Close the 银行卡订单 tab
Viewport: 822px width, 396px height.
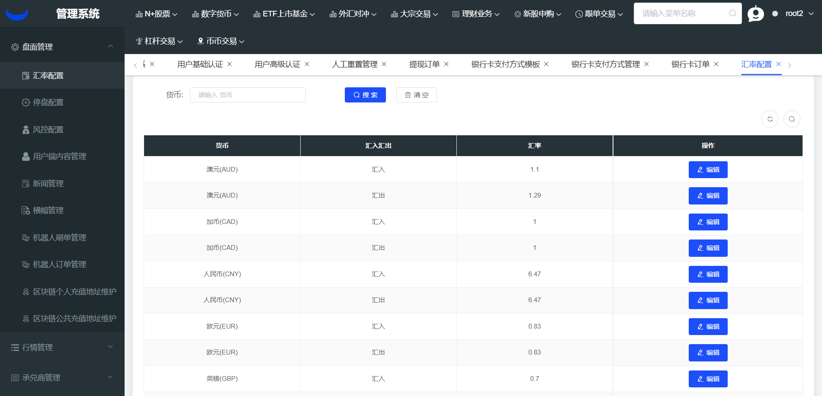click(x=716, y=64)
